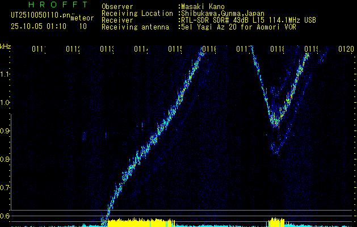
Task: Click the observer name Masaki Kano
Action: 203,7
